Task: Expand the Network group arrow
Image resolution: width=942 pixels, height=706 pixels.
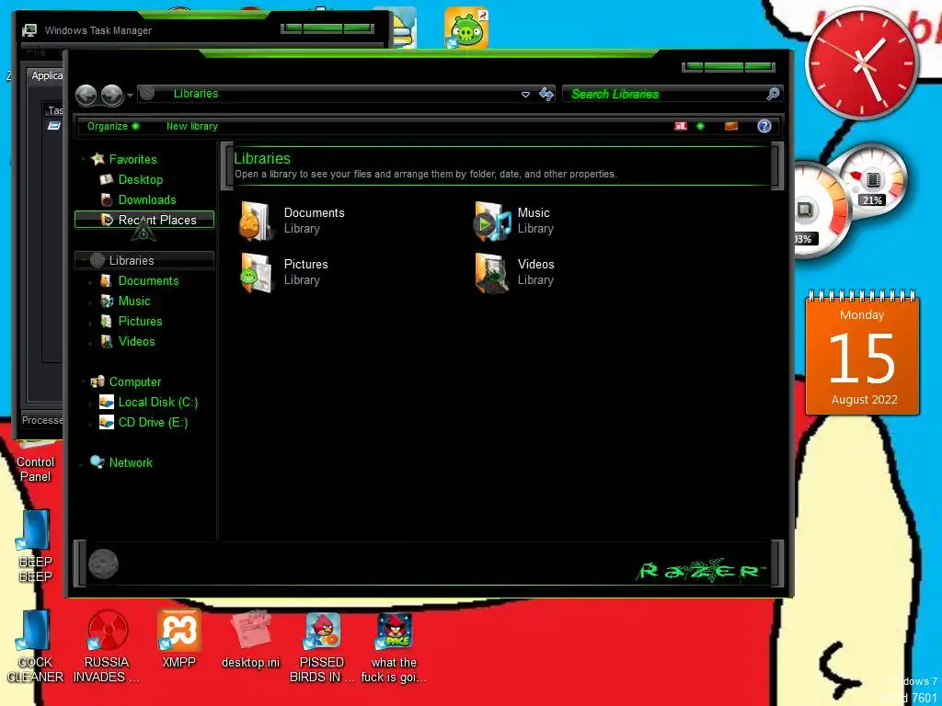Action: 82,463
